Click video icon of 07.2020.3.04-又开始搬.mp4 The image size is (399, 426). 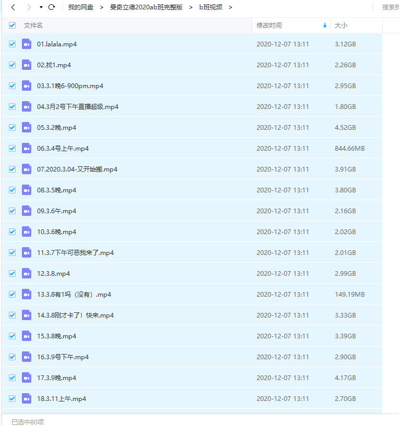pos(27,169)
